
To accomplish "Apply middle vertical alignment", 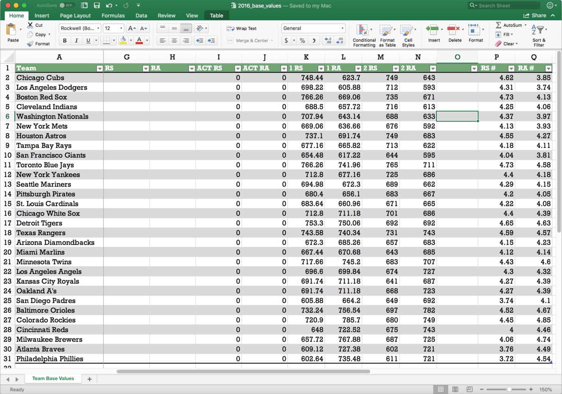I will pos(174,28).
